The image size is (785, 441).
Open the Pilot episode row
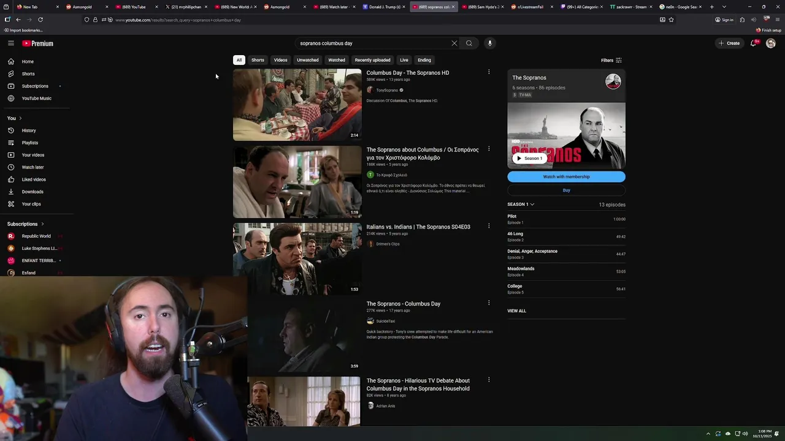[x=566, y=219]
